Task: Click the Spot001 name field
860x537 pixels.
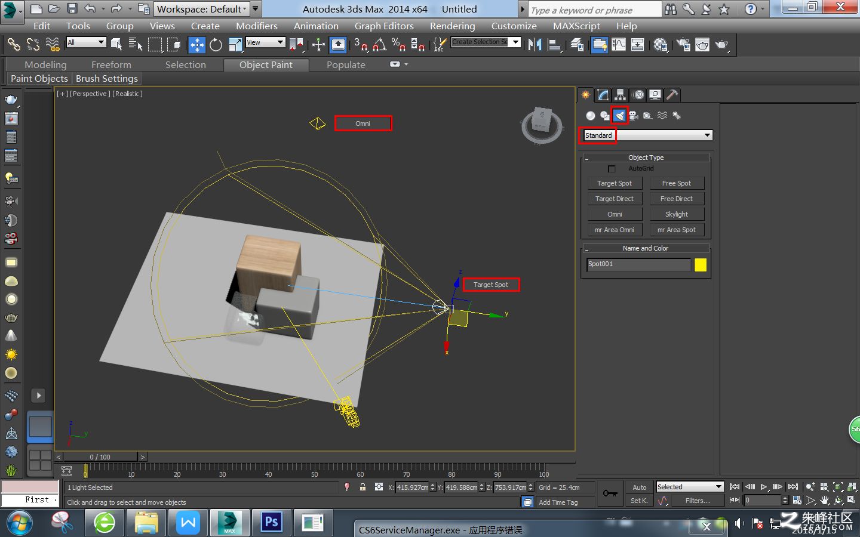Action: [x=638, y=264]
